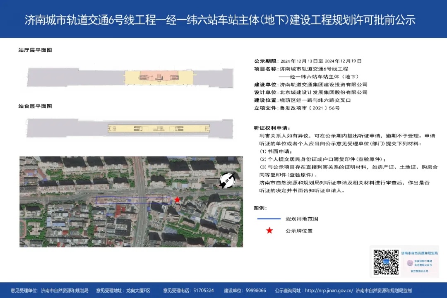The height and width of the screenshot is (298, 447).
Task: Click the blue line sample in the legend
Action: point(269,219)
